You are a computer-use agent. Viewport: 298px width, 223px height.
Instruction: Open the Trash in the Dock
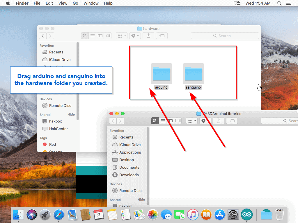pyautogui.click(x=280, y=215)
